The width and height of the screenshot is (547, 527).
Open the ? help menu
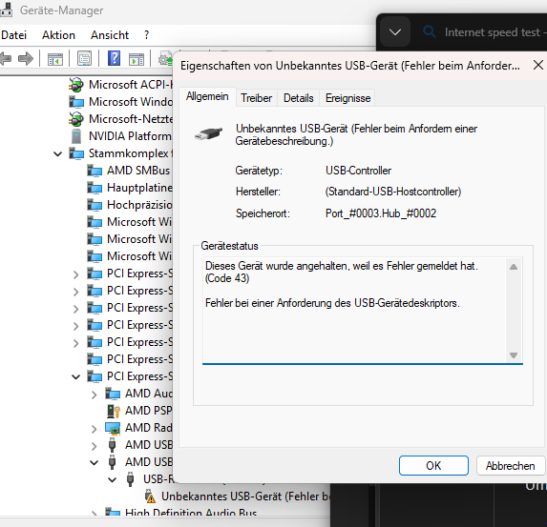(x=146, y=35)
